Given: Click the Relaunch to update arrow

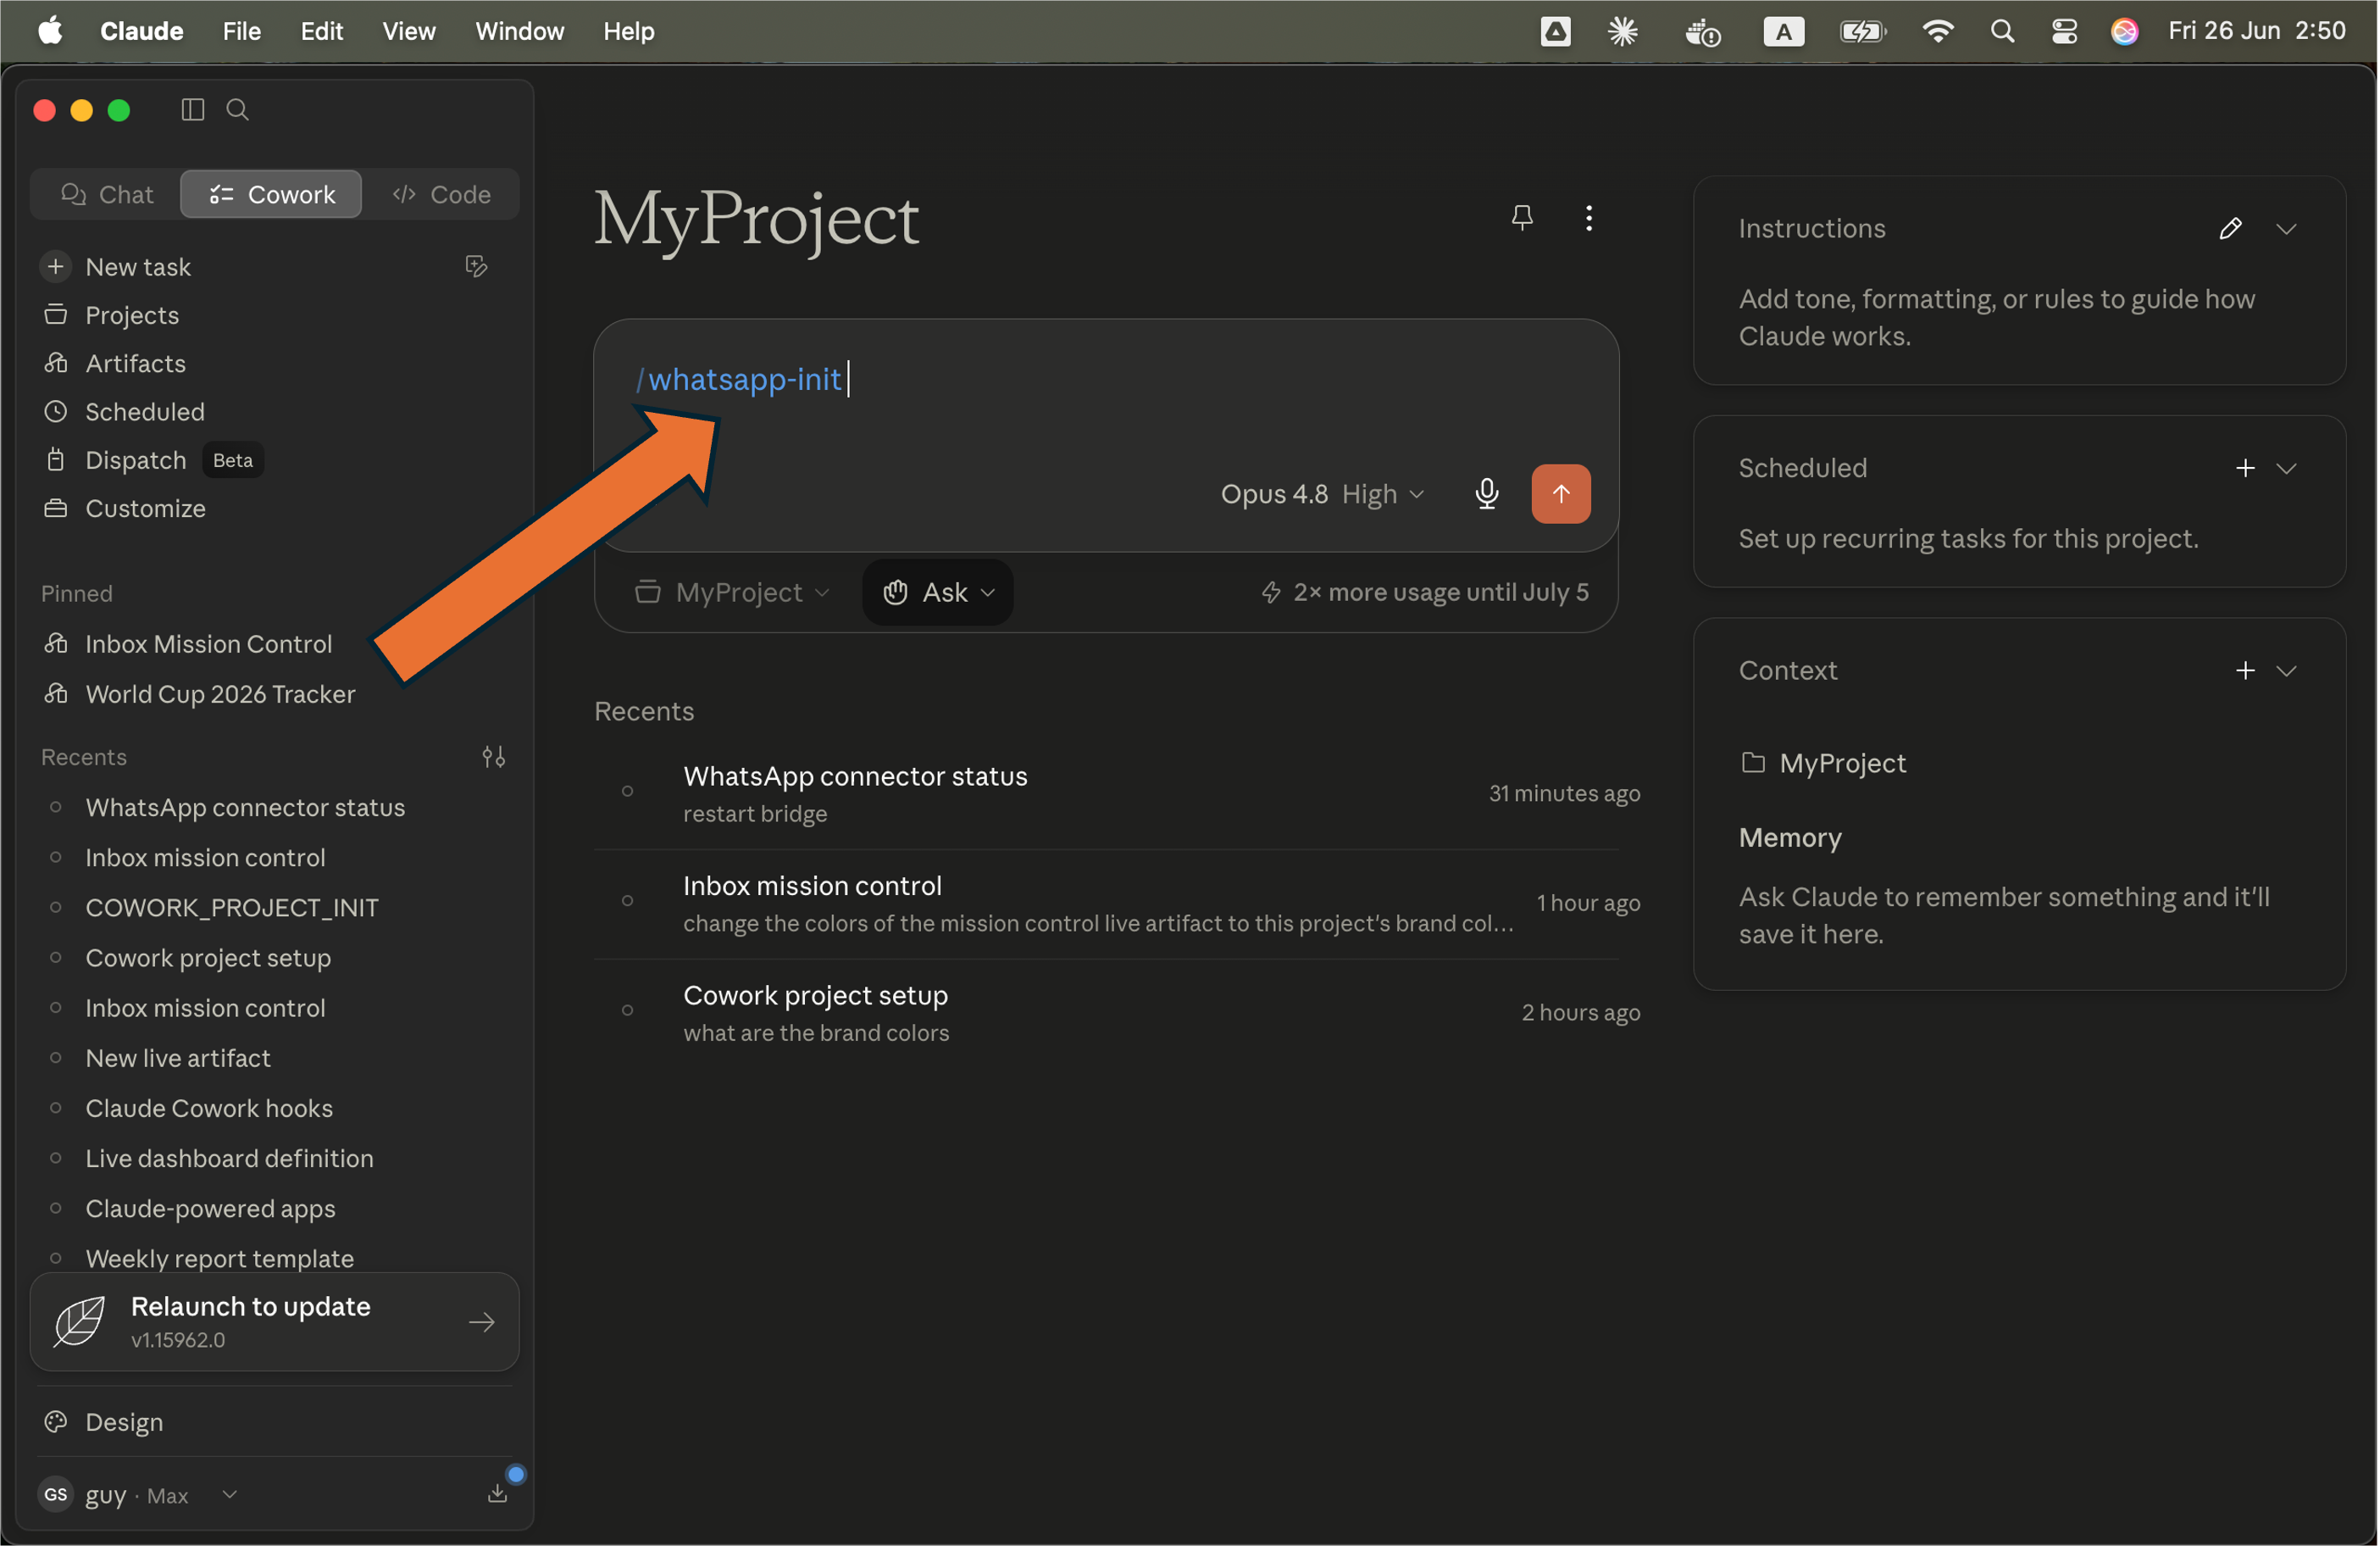Looking at the screenshot, I should 482,1322.
